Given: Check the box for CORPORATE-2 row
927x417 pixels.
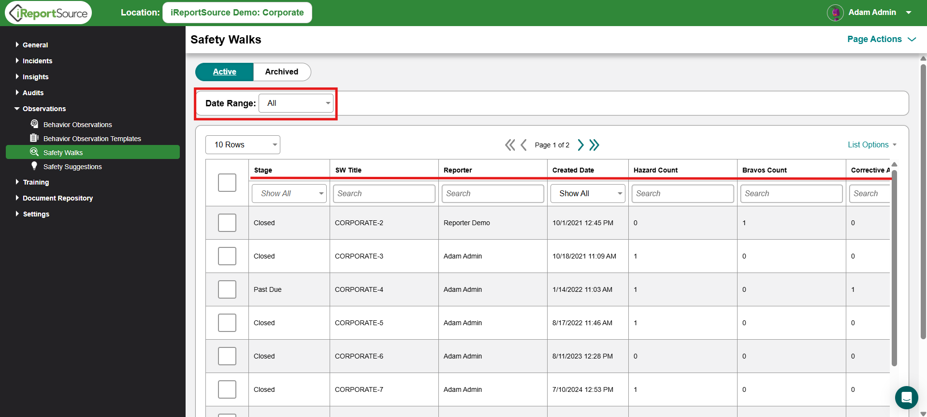Looking at the screenshot, I should pyautogui.click(x=227, y=223).
